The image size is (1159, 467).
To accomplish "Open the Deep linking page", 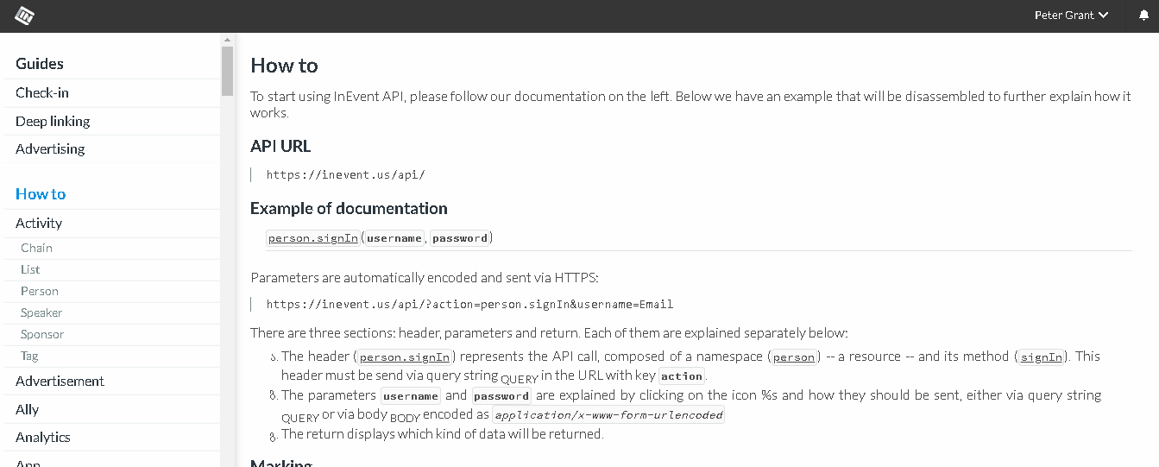I will pyautogui.click(x=53, y=122).
